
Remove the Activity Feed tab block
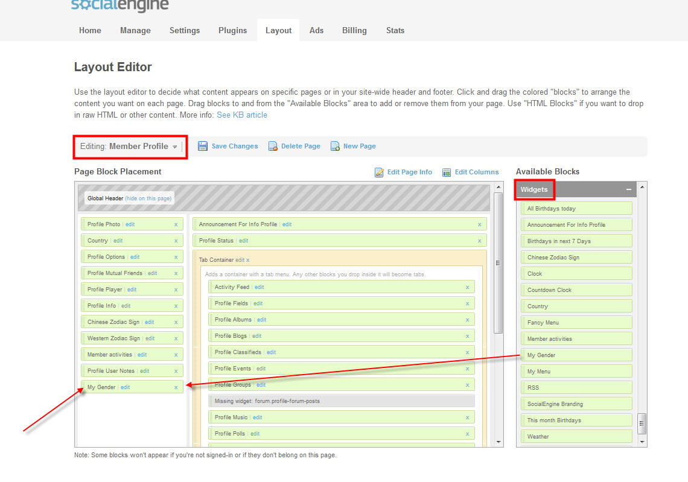tap(467, 287)
